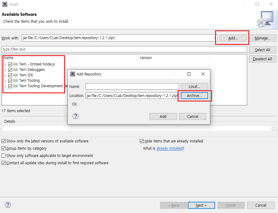Cancel the Add Repository dialog
278x213 pixels.
pos(193,117)
